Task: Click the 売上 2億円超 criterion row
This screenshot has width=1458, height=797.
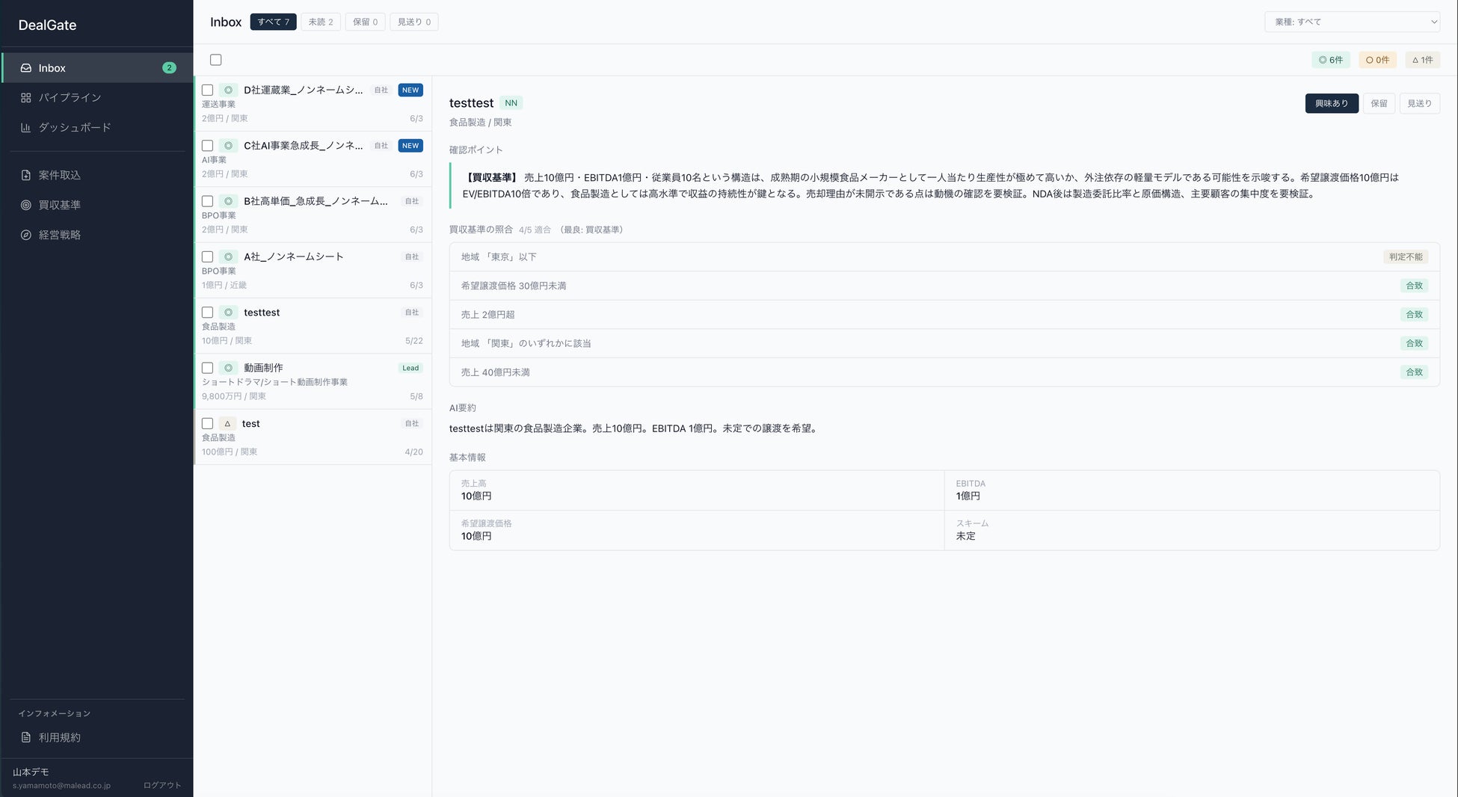Action: pos(944,315)
